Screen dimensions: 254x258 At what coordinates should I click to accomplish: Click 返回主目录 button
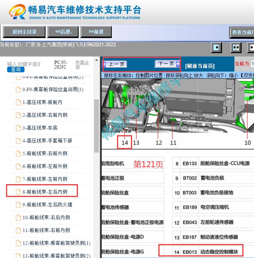point(24,32)
